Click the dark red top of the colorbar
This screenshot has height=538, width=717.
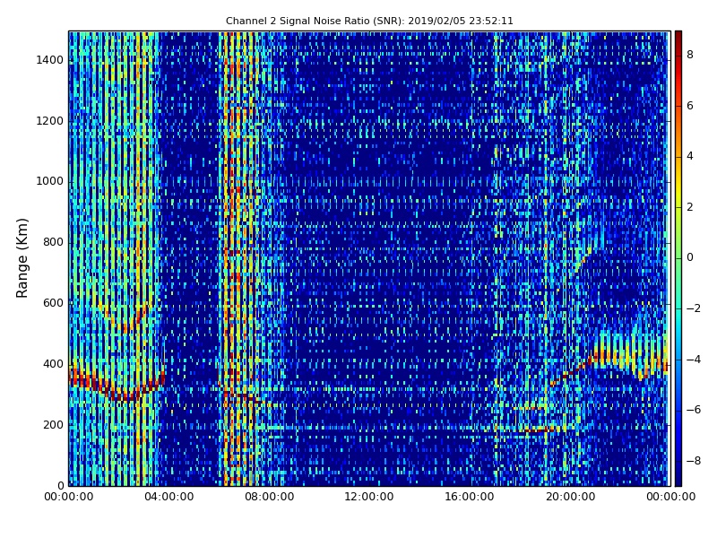[x=678, y=37]
